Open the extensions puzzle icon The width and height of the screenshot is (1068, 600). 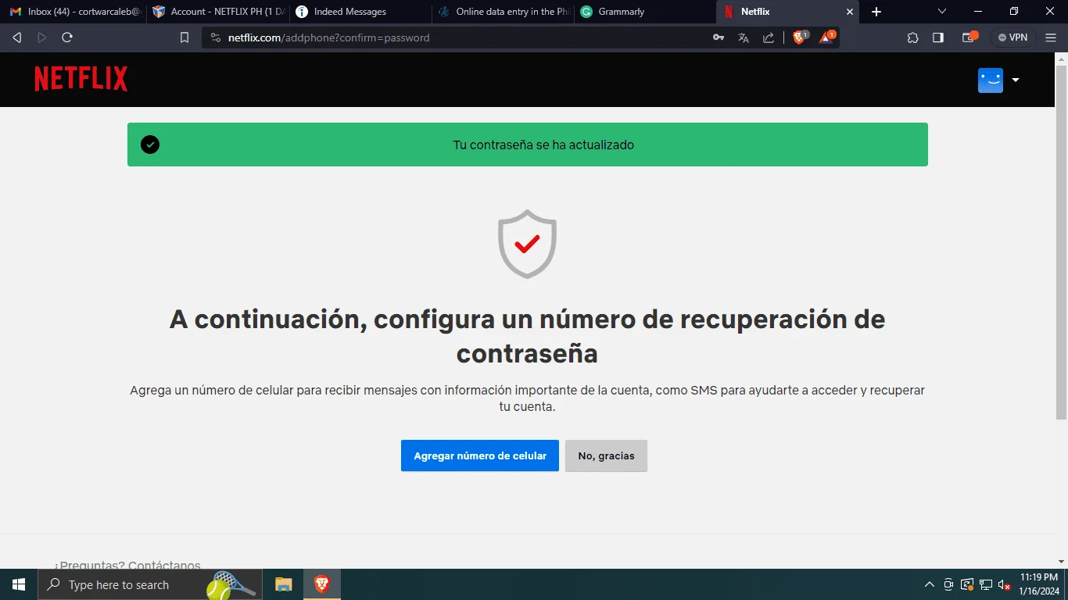pyautogui.click(x=912, y=37)
